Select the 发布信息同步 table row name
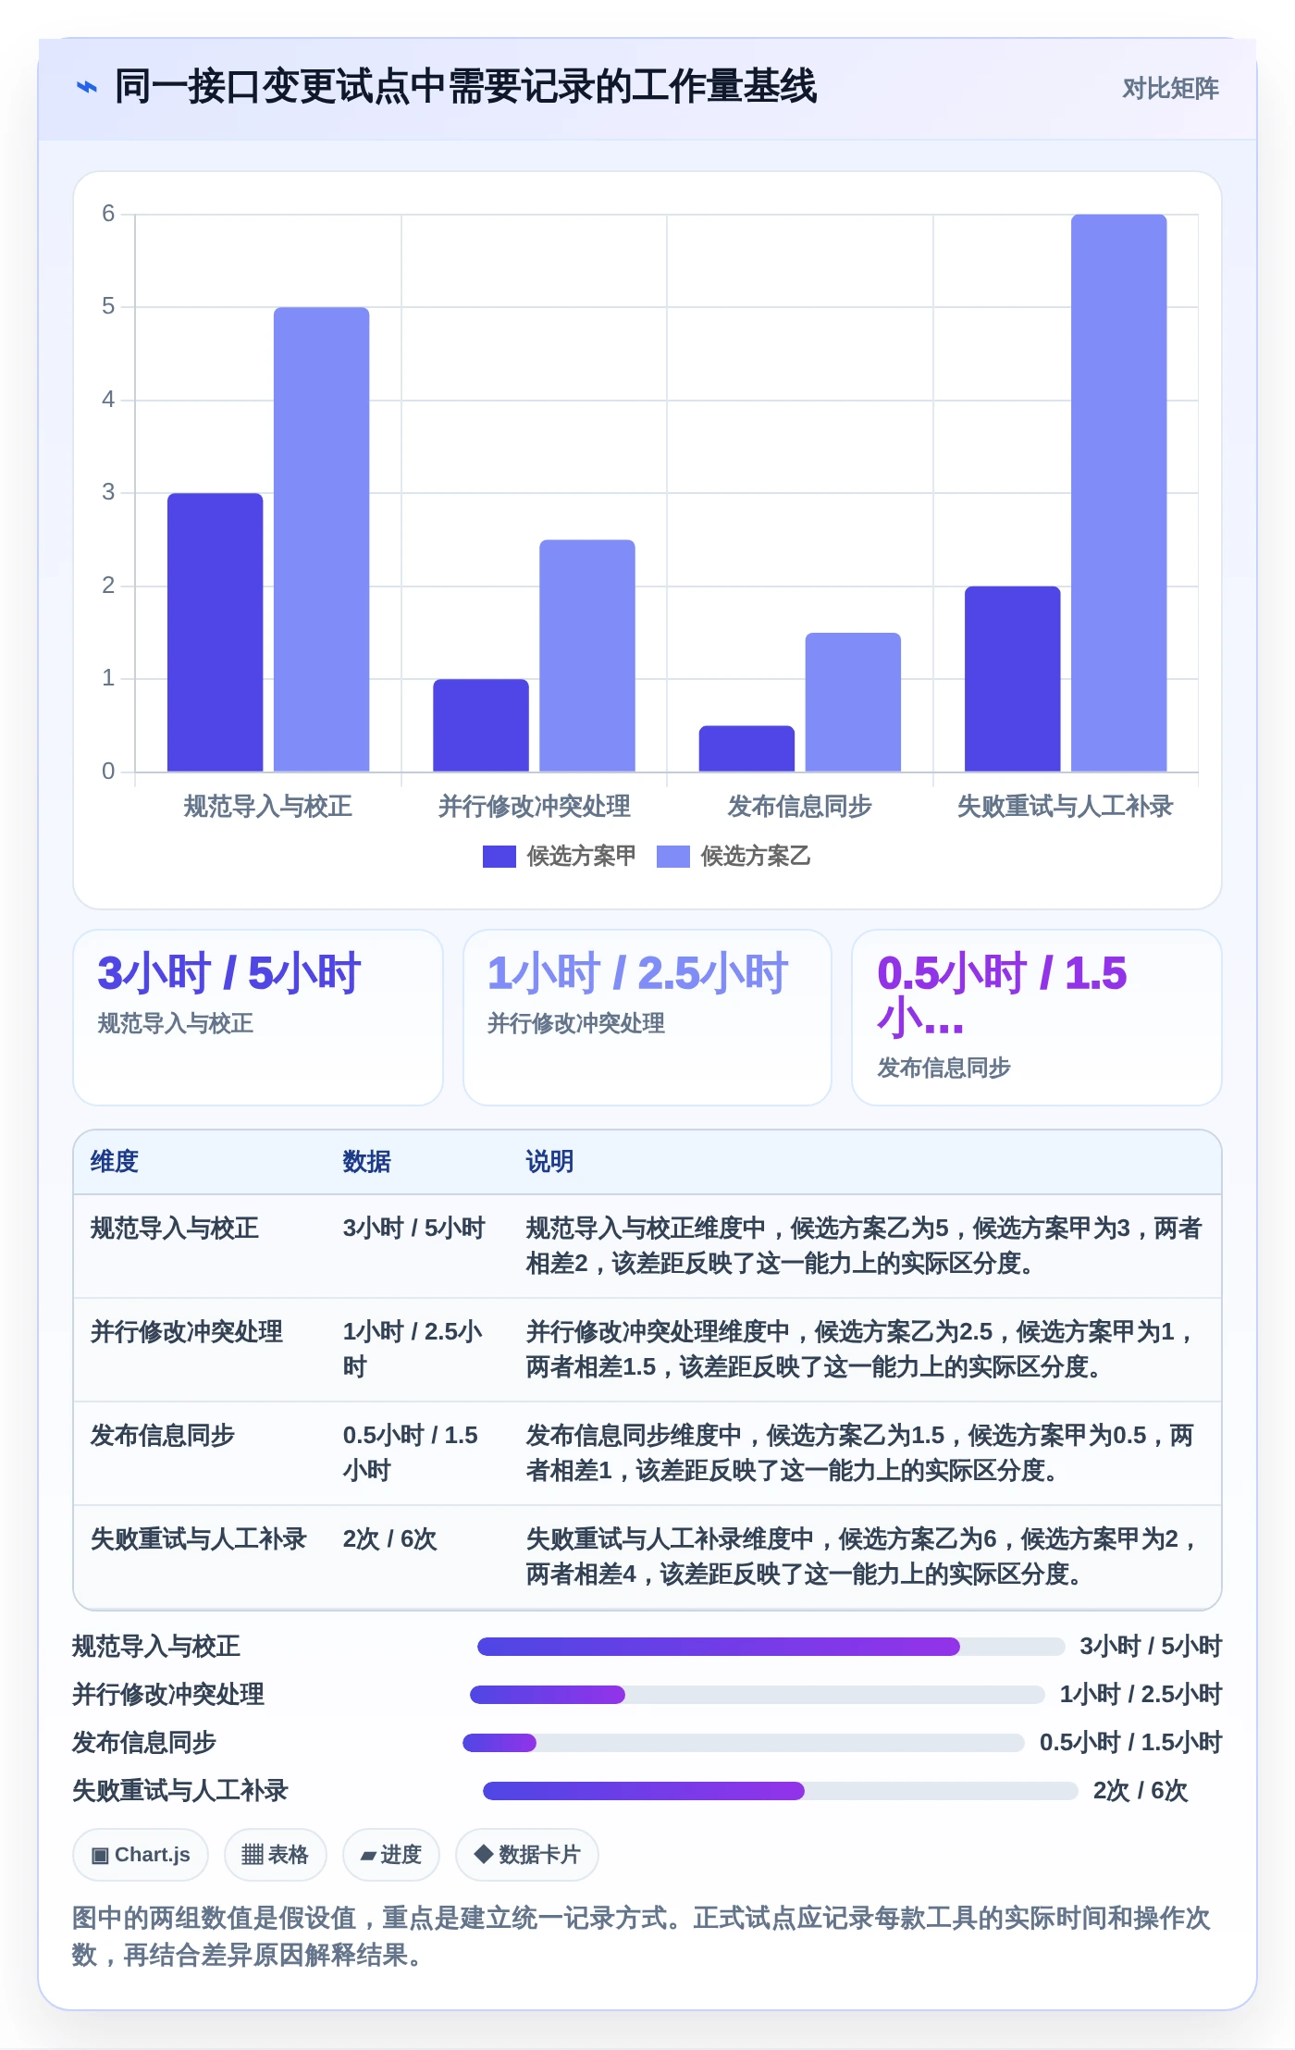Screen dimensions: 1295x2050 tap(163, 1436)
